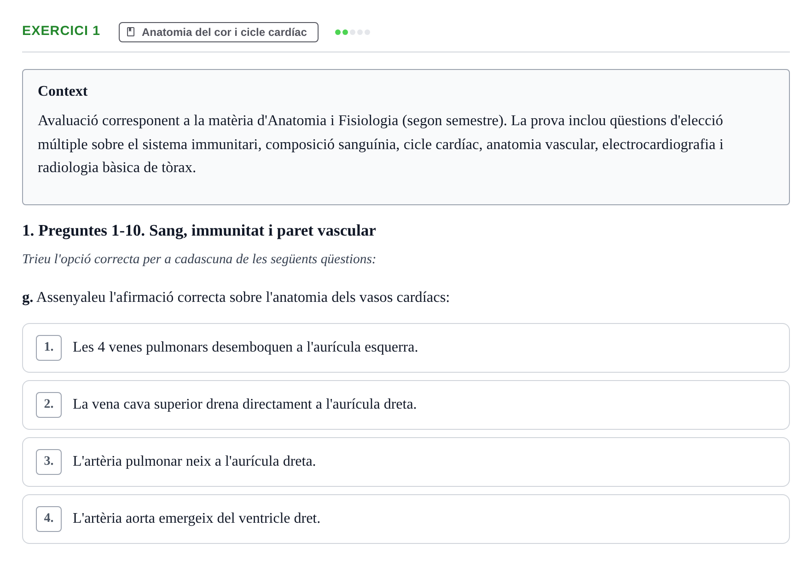Viewport: 812px width, 566px height.
Task: Click the last grey progress dot
Action: pyautogui.click(x=367, y=32)
